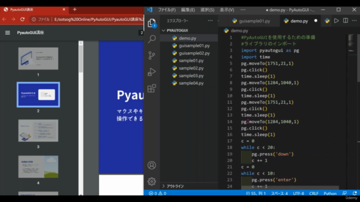Click line and column indicator 行 55、列 1
This screenshot has height=202, width=360.
pyautogui.click(x=256, y=193)
